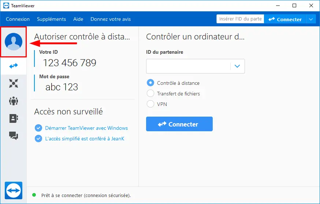320x204 pixels.
Task: Click the Prêt à se connecter status text
Action: [x=86, y=196]
